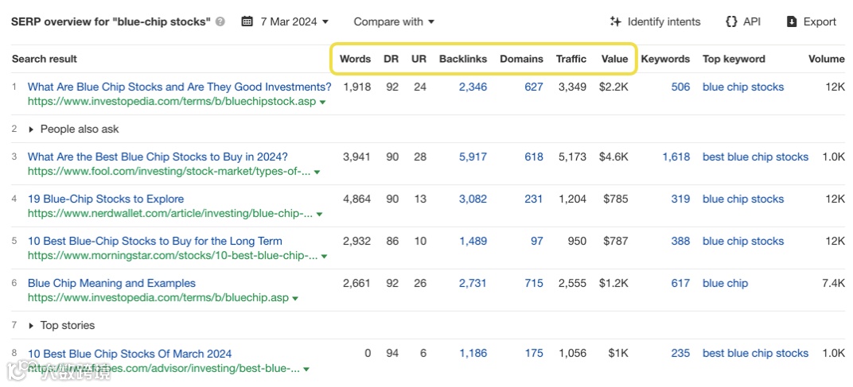
Task: Click the 5,917 backlinks value for fool.com
Action: [x=473, y=157]
